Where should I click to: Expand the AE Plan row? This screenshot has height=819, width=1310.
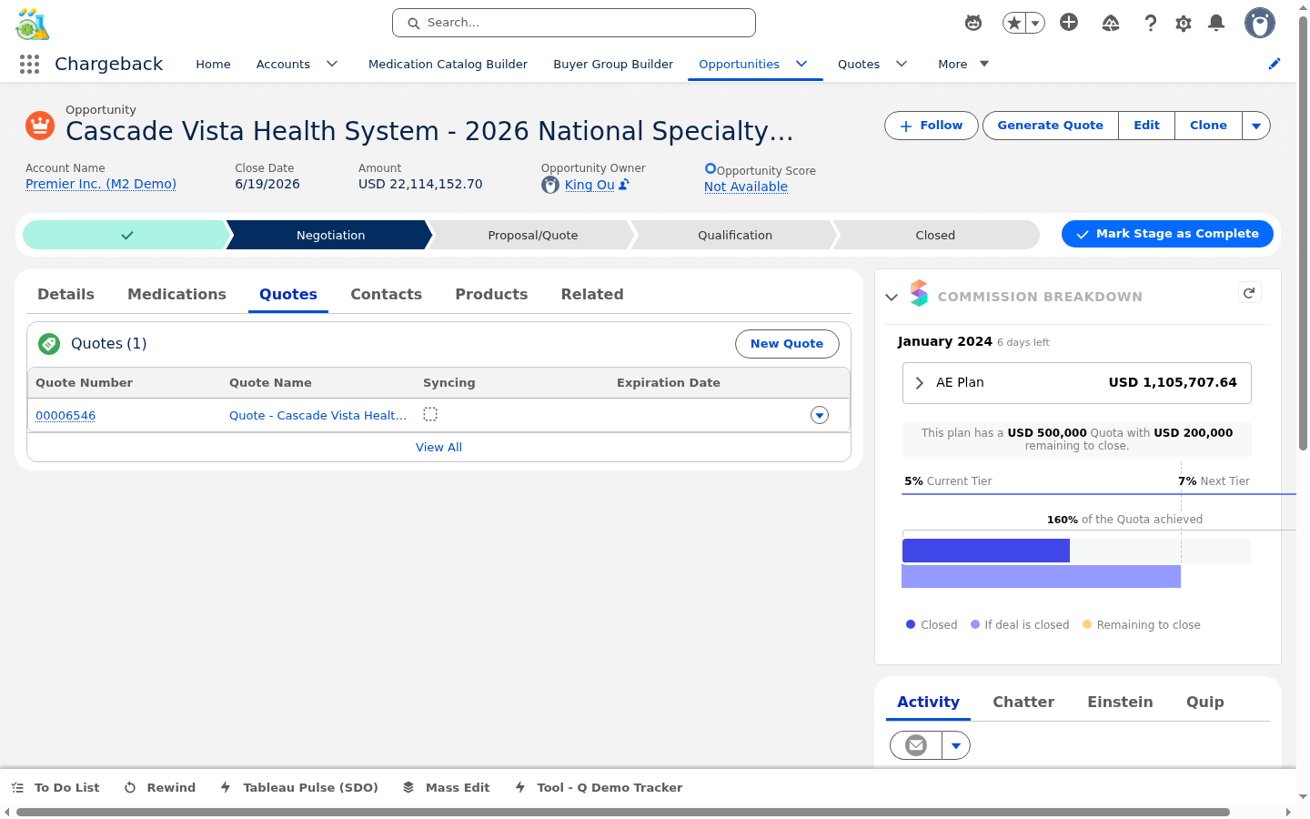click(x=1077, y=383)
